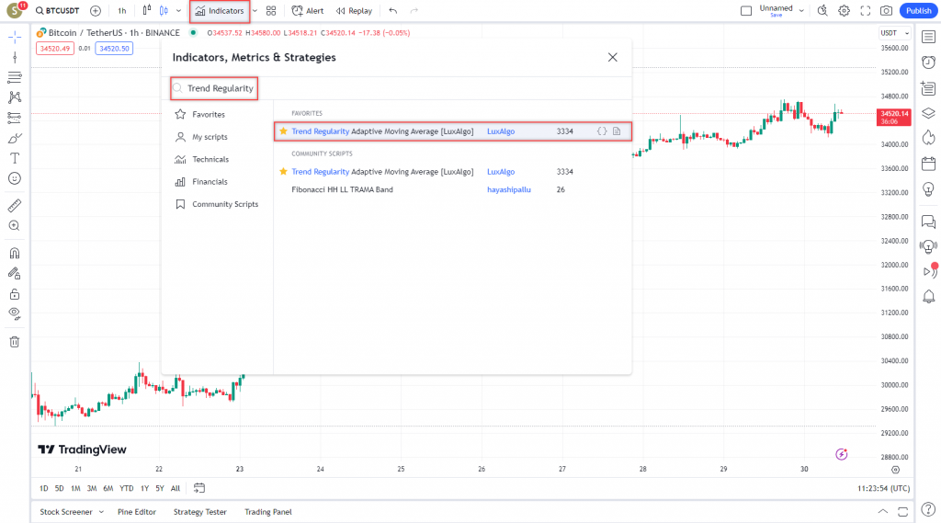Toggle hide all drawings eye icon
Viewport: 941px width, 523px height.
point(15,313)
